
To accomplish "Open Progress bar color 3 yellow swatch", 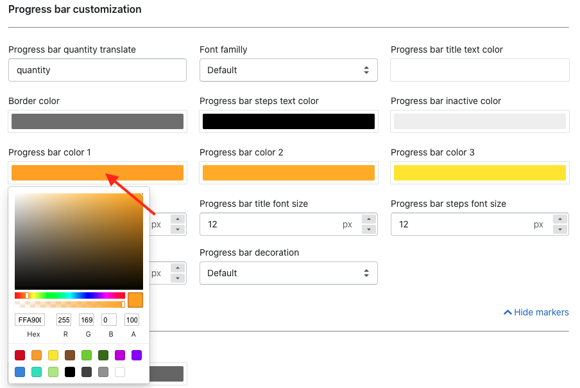I will coord(479,173).
